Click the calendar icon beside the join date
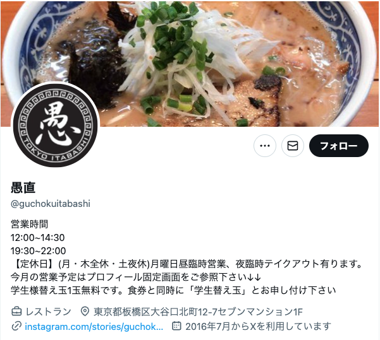The image size is (380, 340). coord(176,326)
